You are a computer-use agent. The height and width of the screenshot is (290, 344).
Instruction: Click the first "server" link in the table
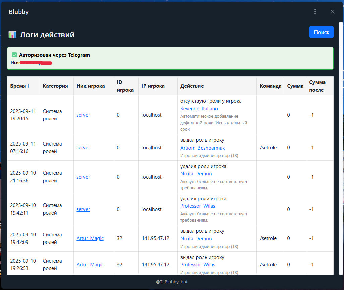[x=83, y=115]
